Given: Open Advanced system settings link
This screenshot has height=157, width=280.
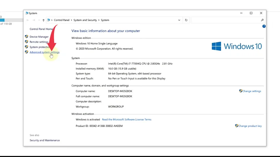Looking at the screenshot, I should [44, 52].
